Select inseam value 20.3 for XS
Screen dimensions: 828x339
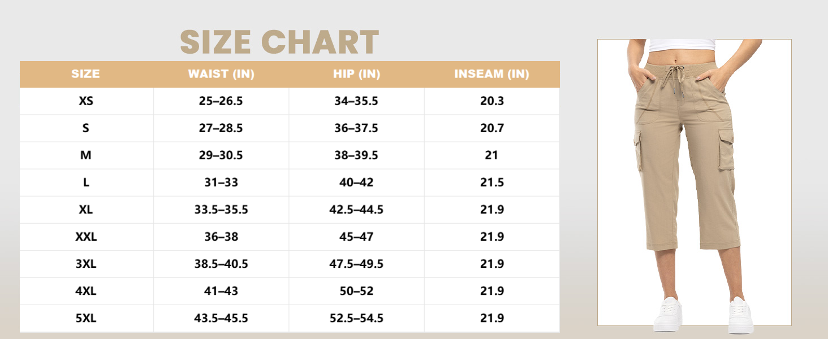click(491, 101)
